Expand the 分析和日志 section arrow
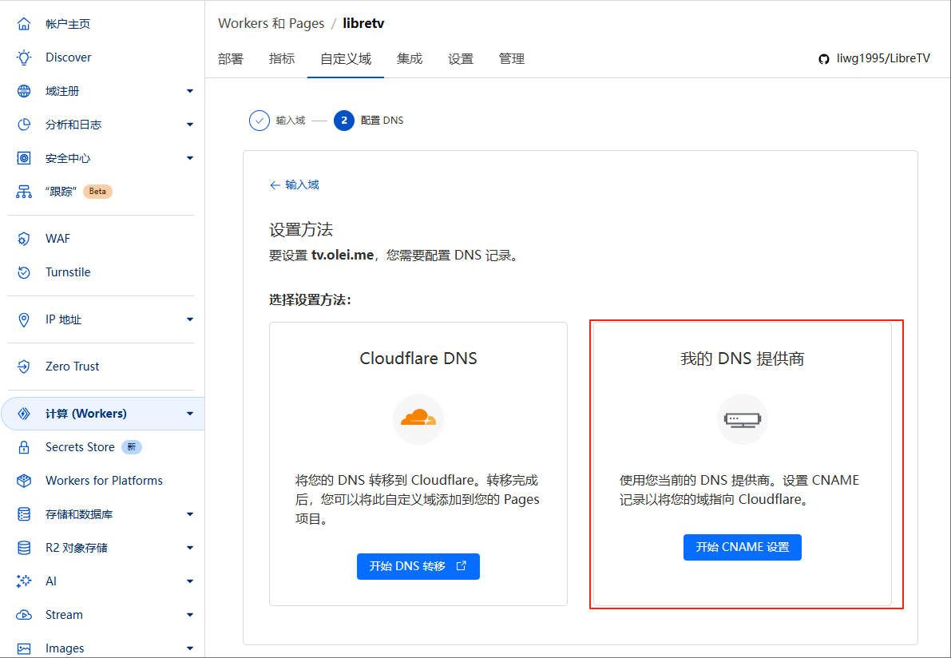The height and width of the screenshot is (658, 951). click(190, 125)
